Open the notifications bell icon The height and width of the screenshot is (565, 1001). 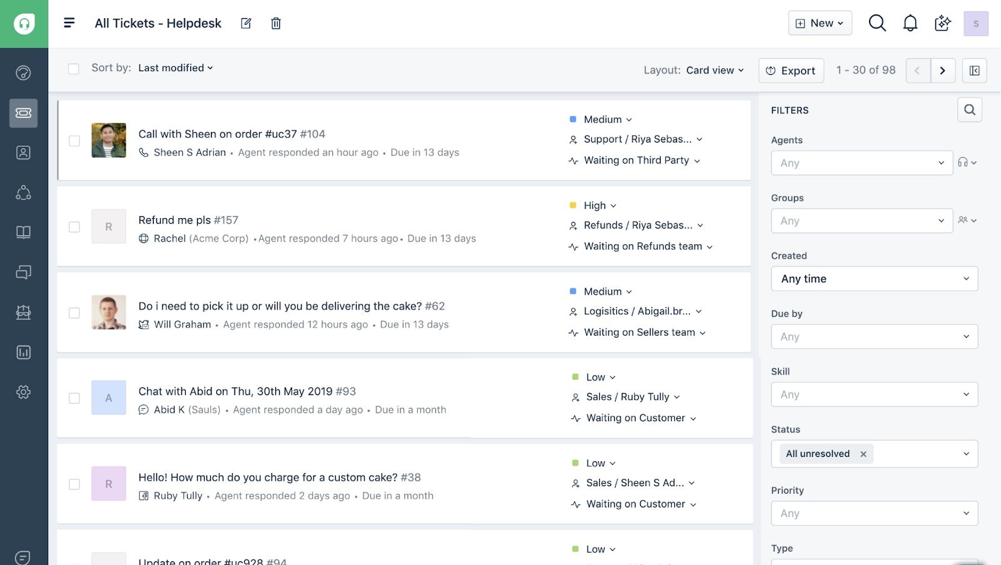(910, 22)
